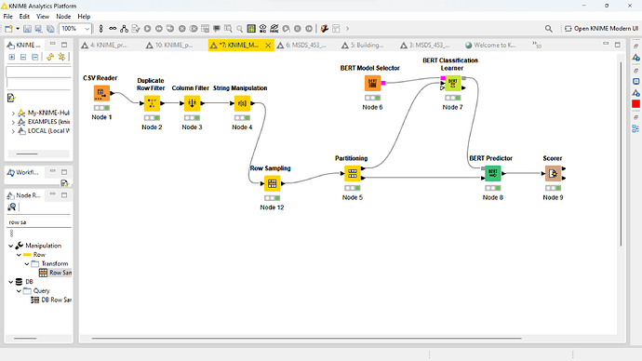Select the BERT Predictor node icon

[x=492, y=174]
